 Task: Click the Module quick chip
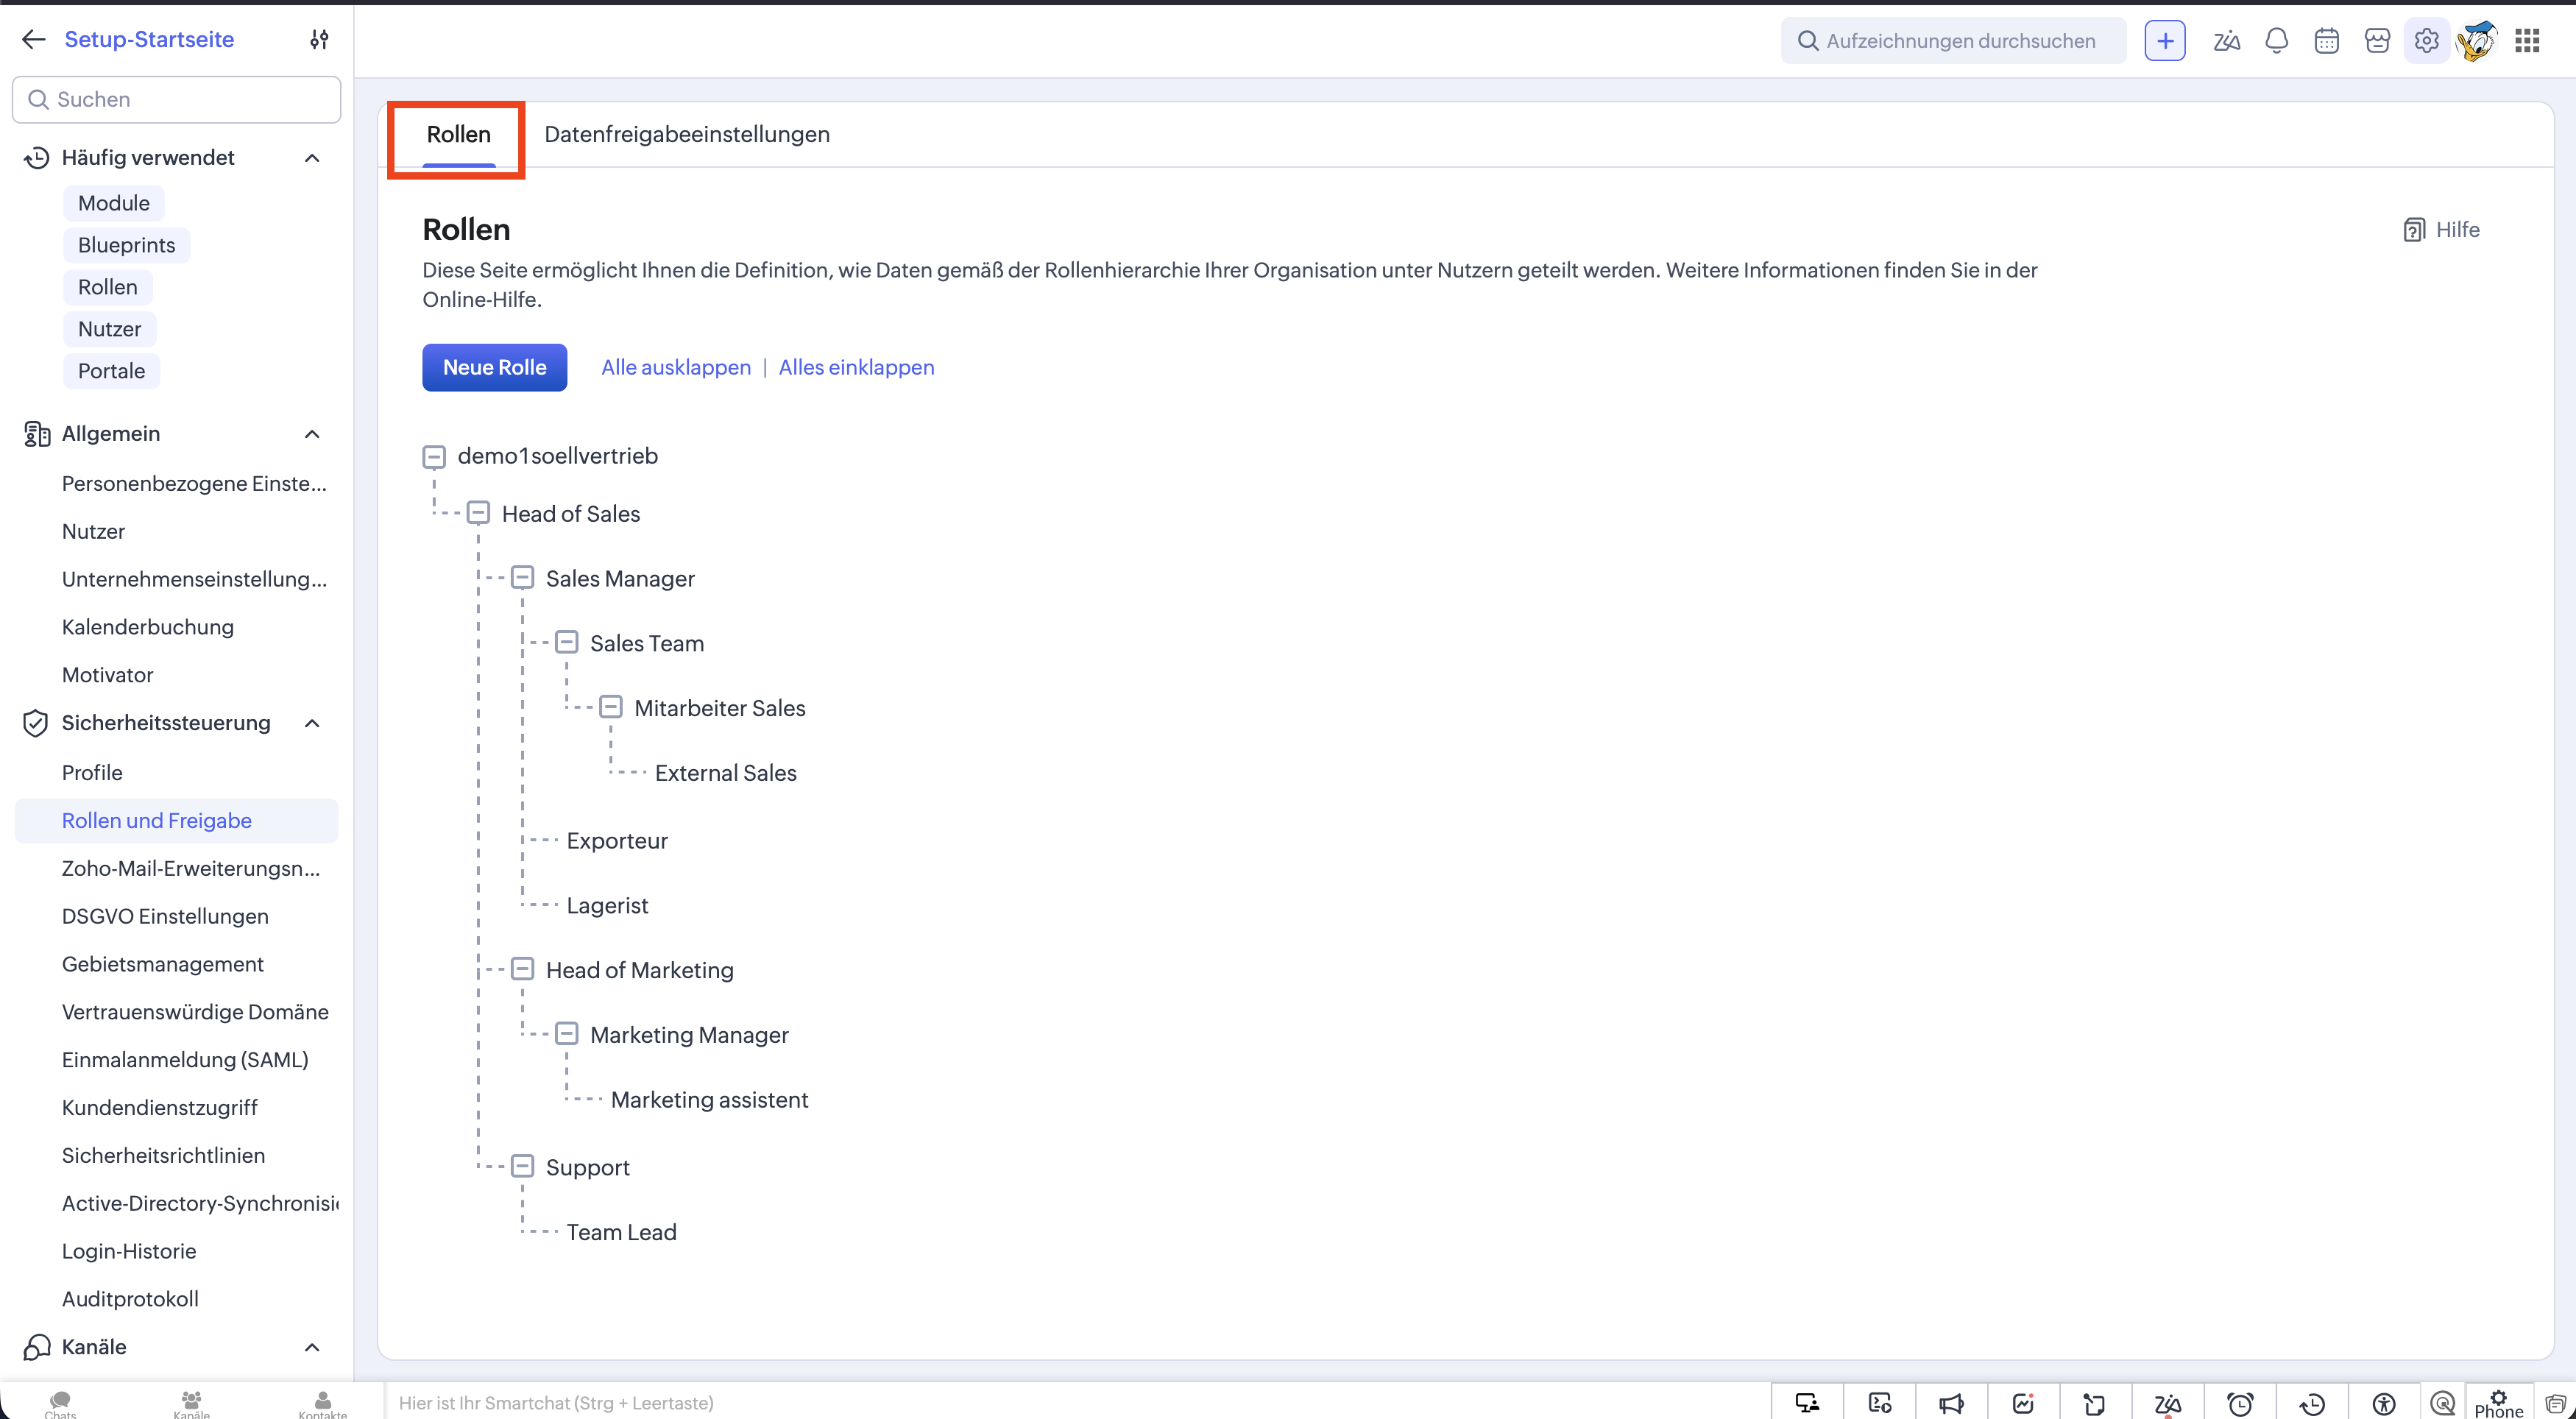(x=113, y=204)
